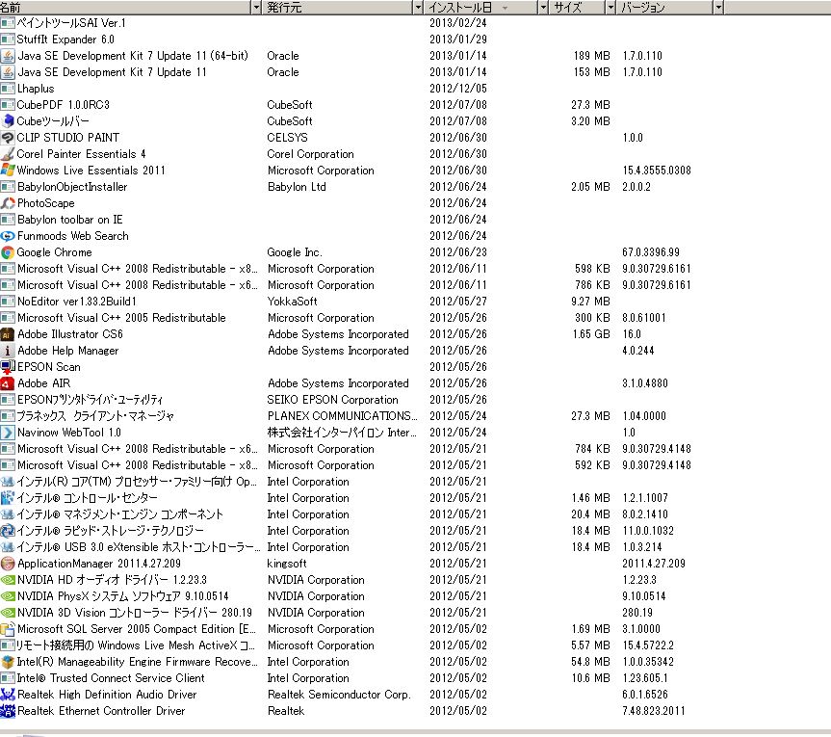The height and width of the screenshot is (737, 831).
Task: Select NoEditor ver1.33.2Build1 entry
Action: click(77, 302)
